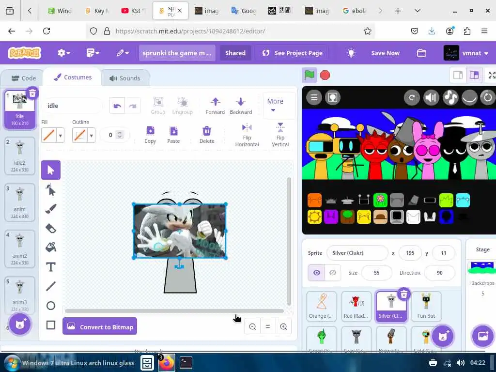The image size is (496, 372).
Task: Click the red stop button
Action: (x=325, y=75)
